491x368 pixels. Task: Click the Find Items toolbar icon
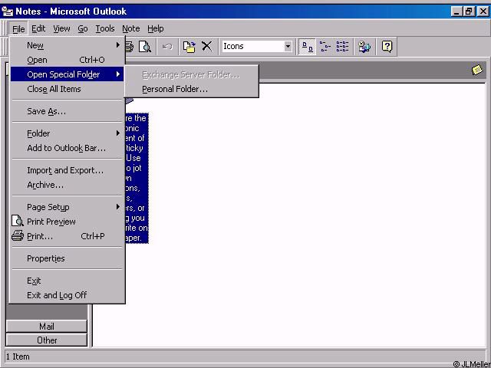[364, 47]
